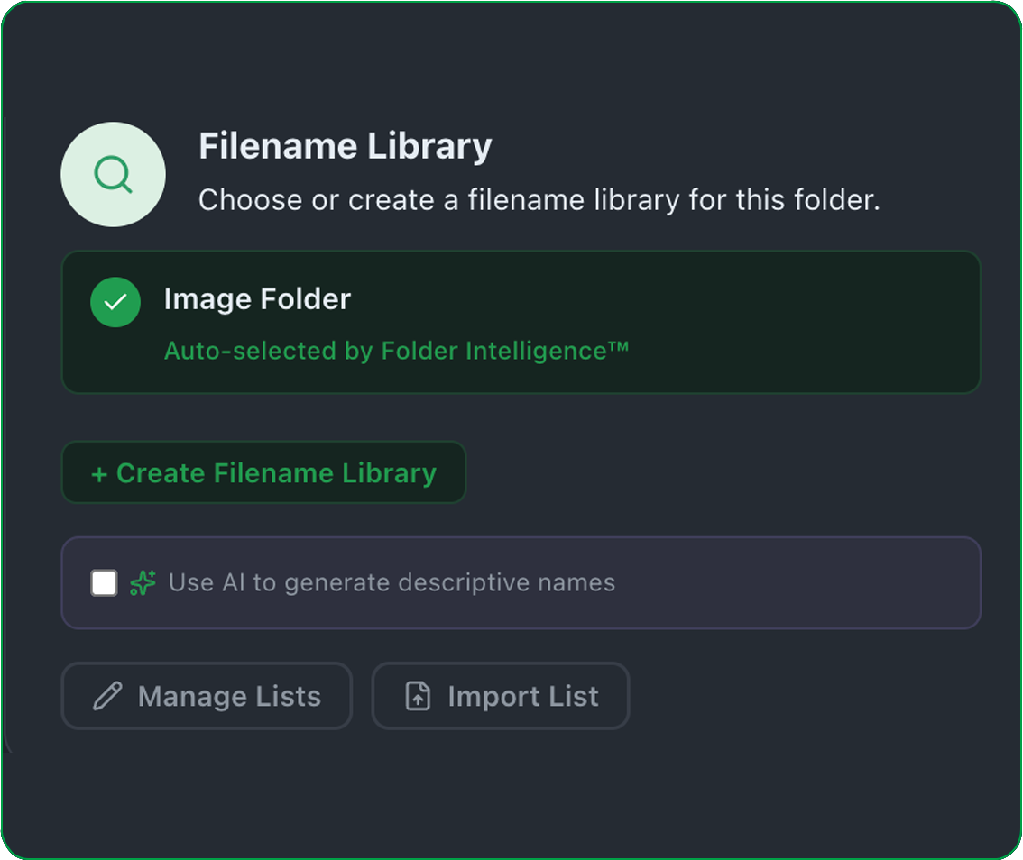
Task: Click the pencil icon in Manage Lists
Action: coord(107,696)
